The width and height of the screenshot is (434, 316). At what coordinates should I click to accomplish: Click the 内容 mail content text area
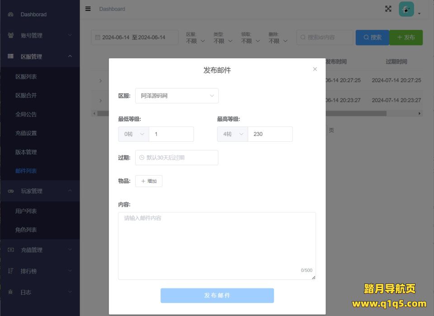click(x=217, y=246)
